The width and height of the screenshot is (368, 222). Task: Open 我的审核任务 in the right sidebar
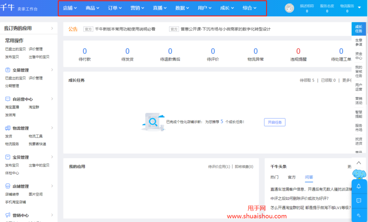(359, 71)
